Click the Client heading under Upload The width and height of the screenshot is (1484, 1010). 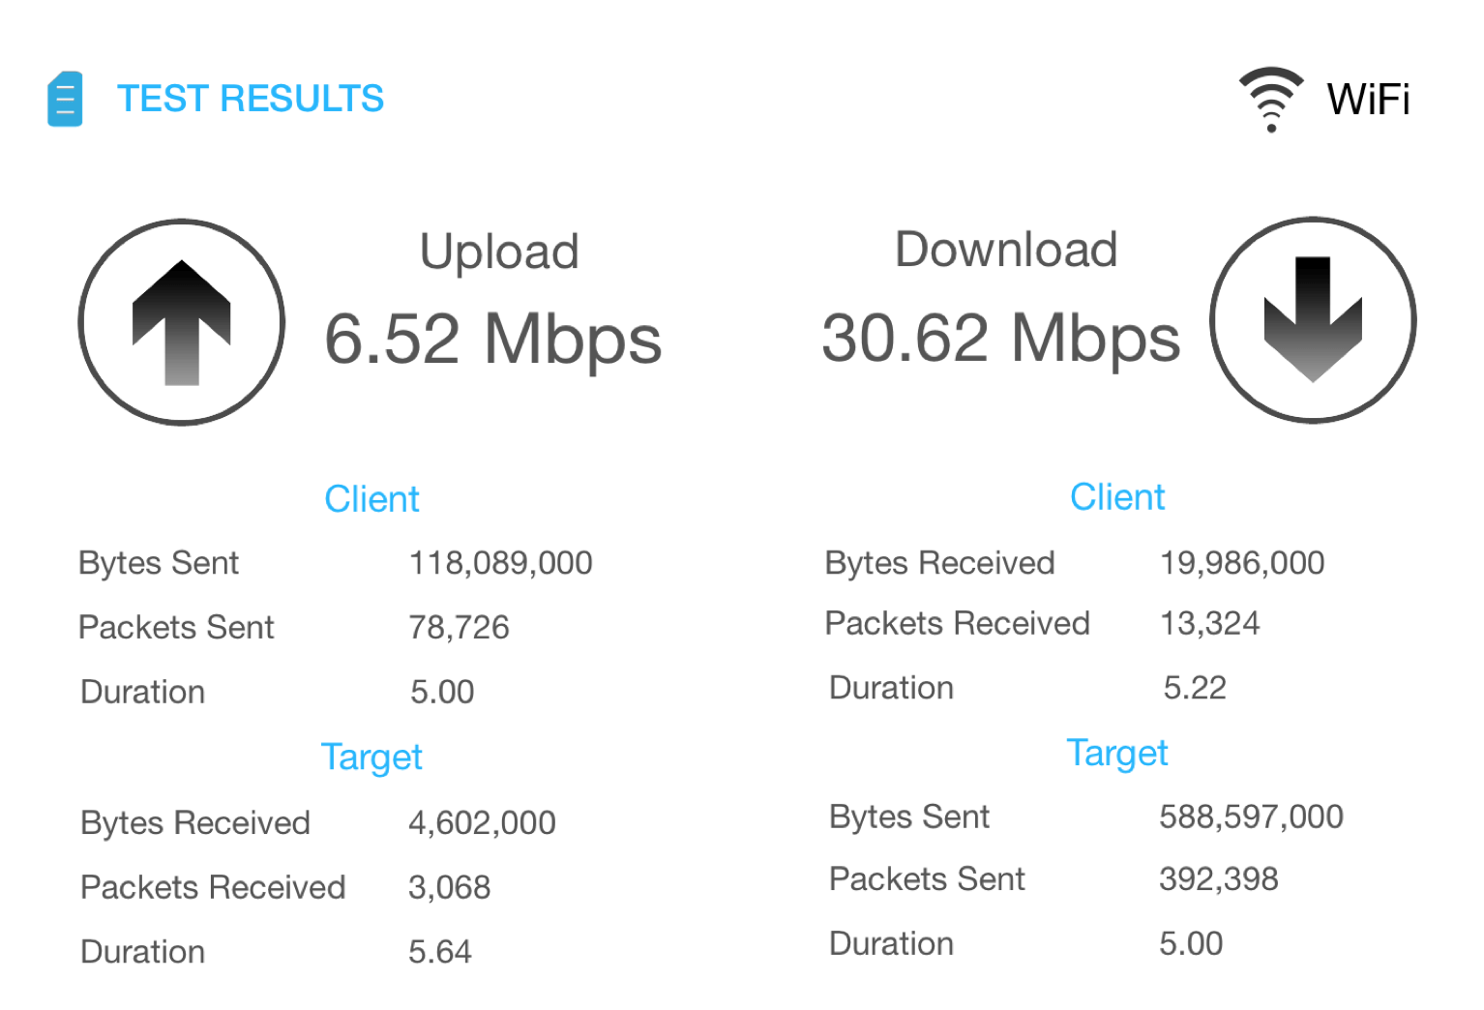click(371, 499)
